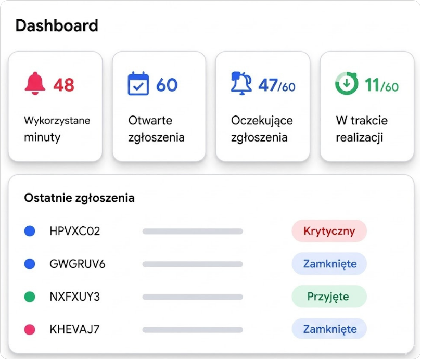Select ticket NXFXUY3
The height and width of the screenshot is (360, 421).
(x=75, y=297)
